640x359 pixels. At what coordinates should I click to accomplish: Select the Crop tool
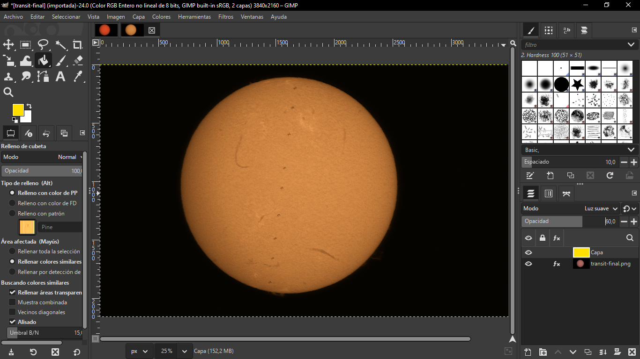point(78,45)
